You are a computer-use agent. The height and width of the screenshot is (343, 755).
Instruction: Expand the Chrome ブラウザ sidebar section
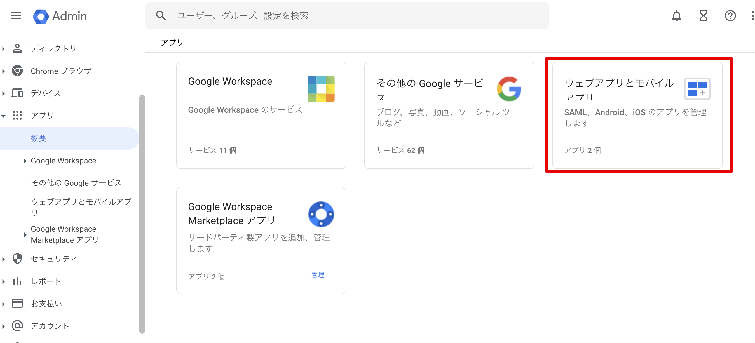[4, 71]
